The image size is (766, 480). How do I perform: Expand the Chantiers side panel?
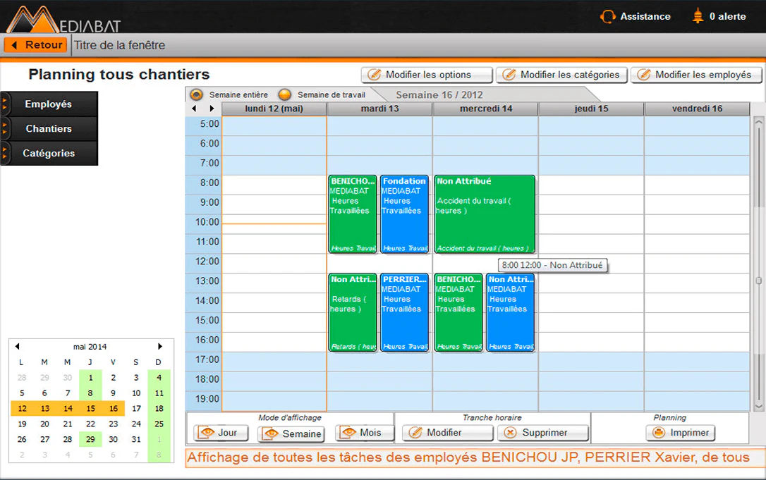point(49,128)
